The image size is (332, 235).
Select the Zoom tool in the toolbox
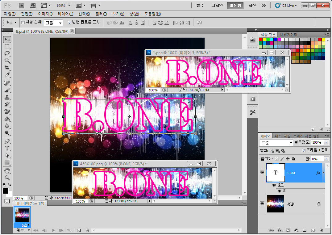point(7,178)
